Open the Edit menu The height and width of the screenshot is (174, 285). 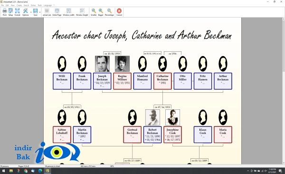click(x=7, y=5)
